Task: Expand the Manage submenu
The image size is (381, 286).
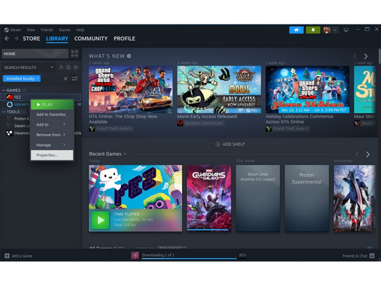Action: click(x=51, y=145)
